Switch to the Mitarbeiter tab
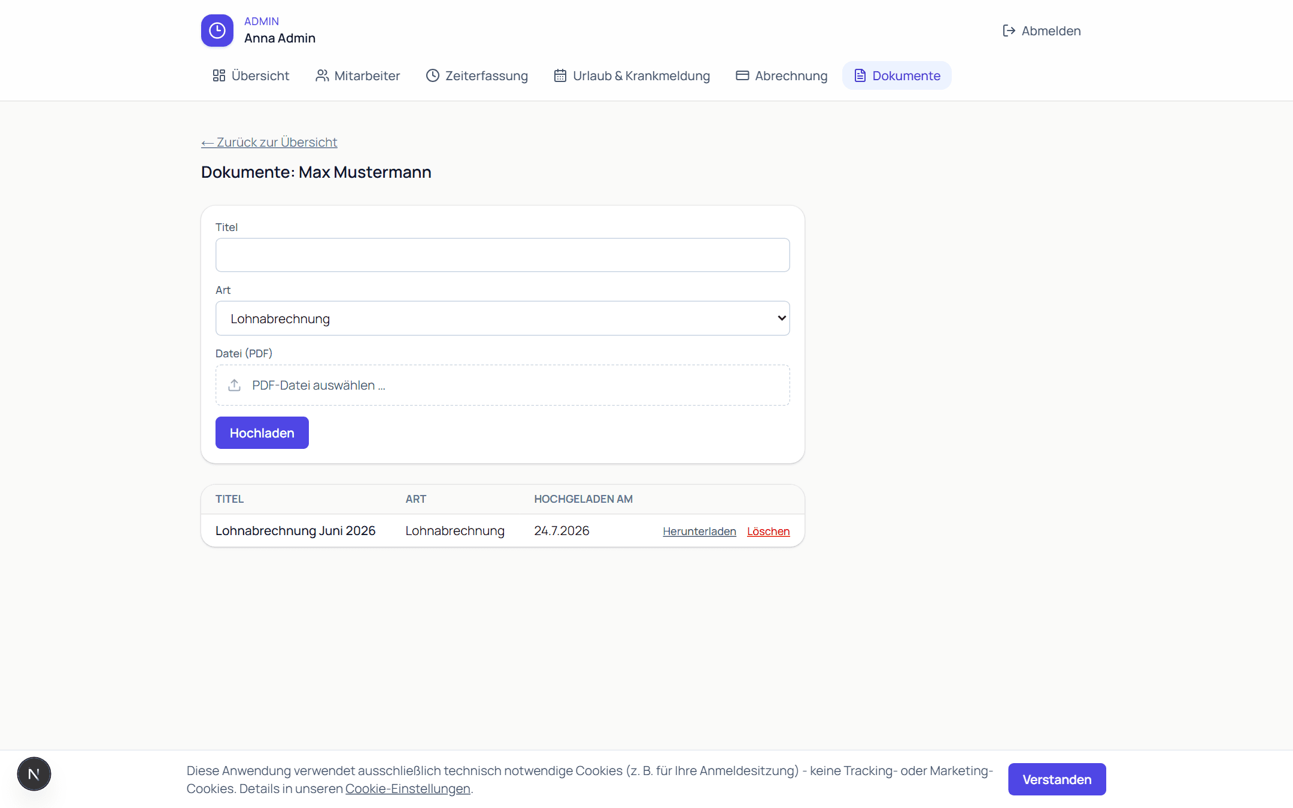Image resolution: width=1293 pixels, height=808 pixels. click(x=358, y=75)
